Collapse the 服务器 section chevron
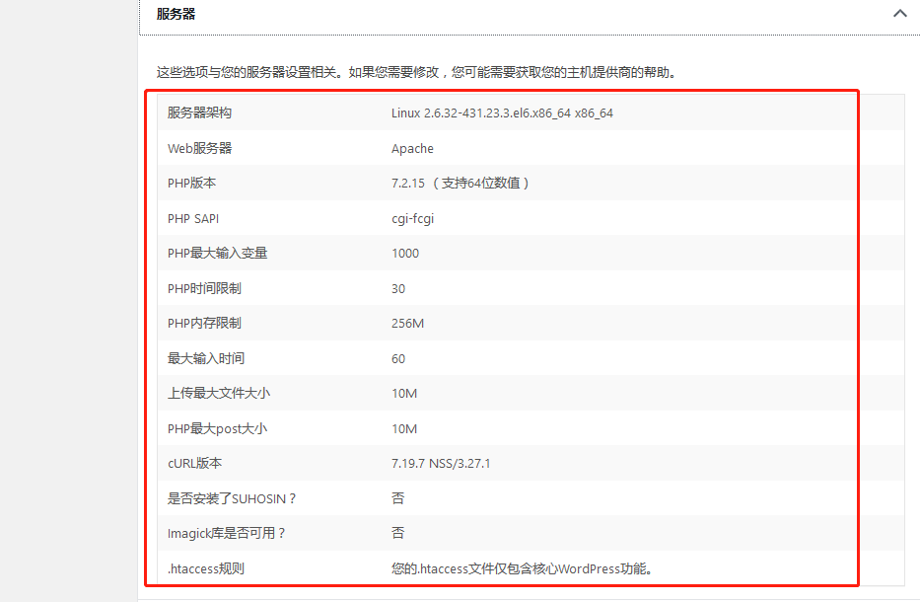This screenshot has height=602, width=920. (x=899, y=13)
